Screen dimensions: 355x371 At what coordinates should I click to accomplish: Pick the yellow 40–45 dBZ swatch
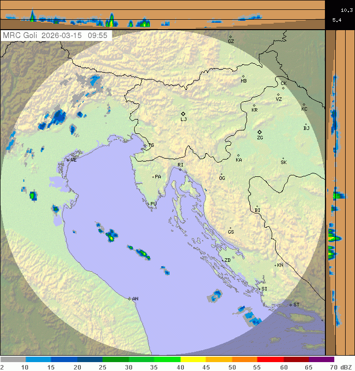[x=193, y=360]
